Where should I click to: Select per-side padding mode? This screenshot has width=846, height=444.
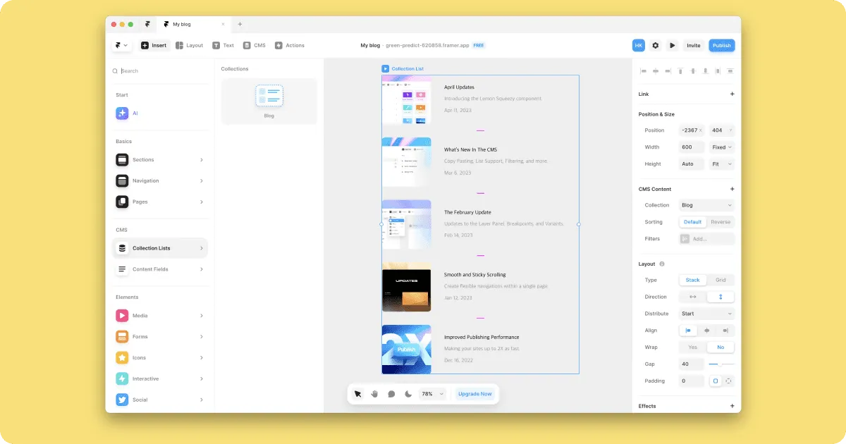coord(728,381)
